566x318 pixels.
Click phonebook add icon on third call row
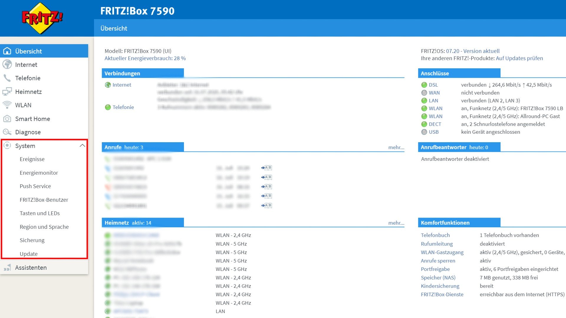point(266,177)
